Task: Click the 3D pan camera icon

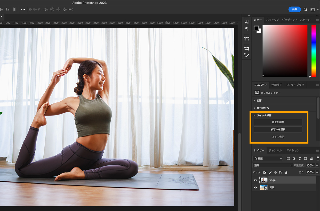Action: 58,10
